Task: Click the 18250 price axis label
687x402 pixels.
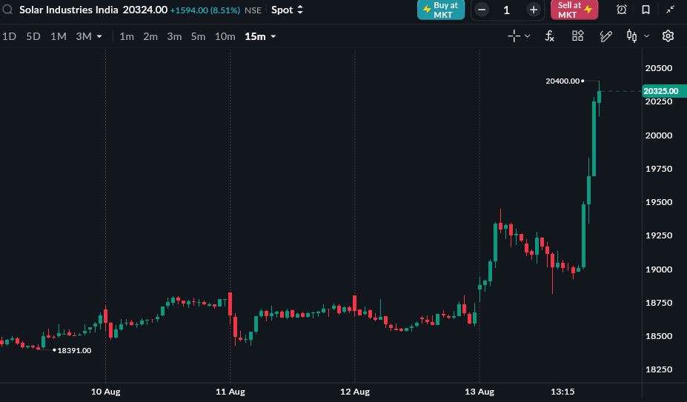Action: tap(659, 369)
